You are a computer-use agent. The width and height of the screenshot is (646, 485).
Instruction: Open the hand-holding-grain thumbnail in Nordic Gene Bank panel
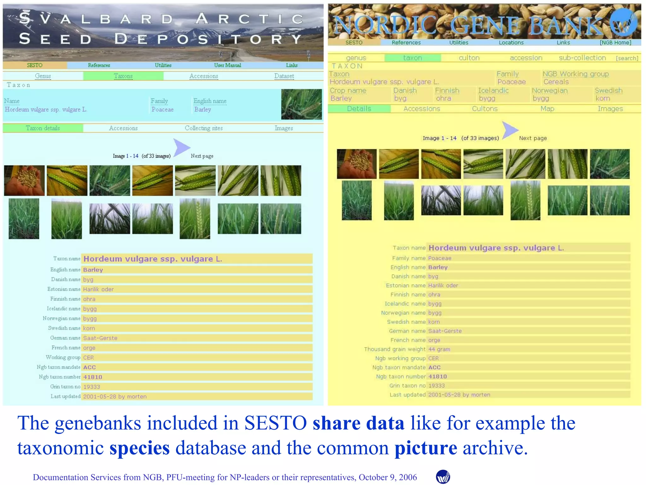click(x=356, y=164)
